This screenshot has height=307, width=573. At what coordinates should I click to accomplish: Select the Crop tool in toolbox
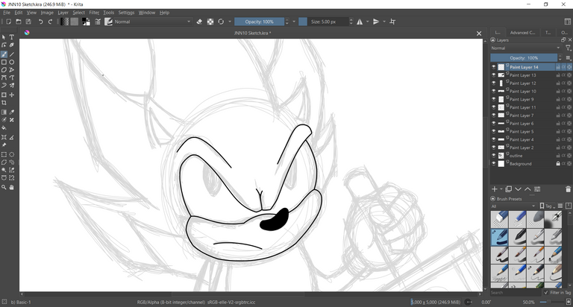click(x=4, y=103)
